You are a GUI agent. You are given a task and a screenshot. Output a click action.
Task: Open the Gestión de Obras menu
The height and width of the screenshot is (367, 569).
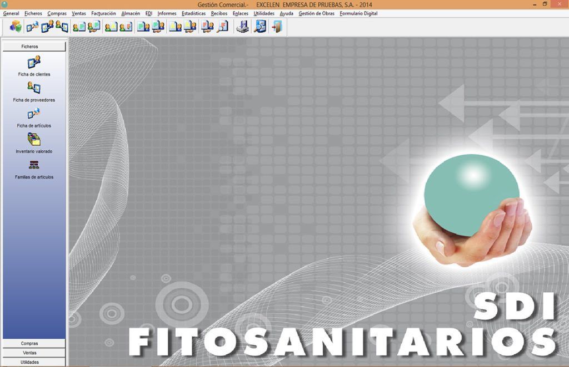coord(317,13)
